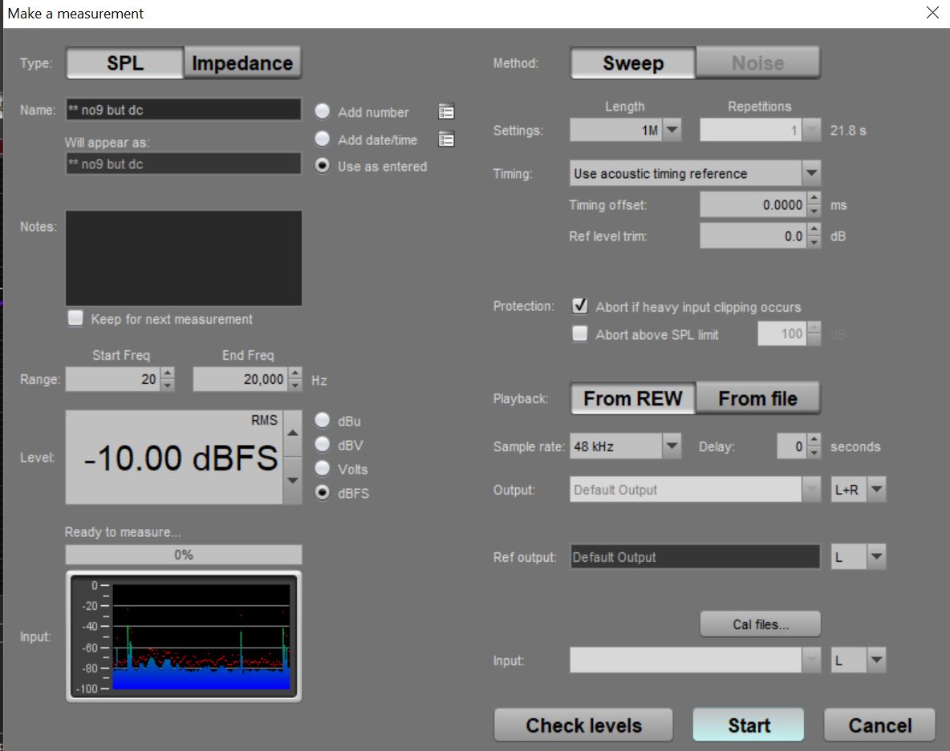Switch measurement type to Impedance
This screenshot has width=950, height=751.
coord(242,63)
